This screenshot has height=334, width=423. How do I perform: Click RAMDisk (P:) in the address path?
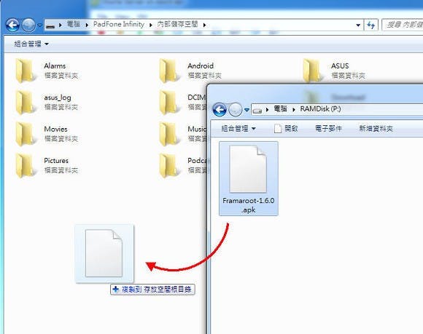coord(320,109)
